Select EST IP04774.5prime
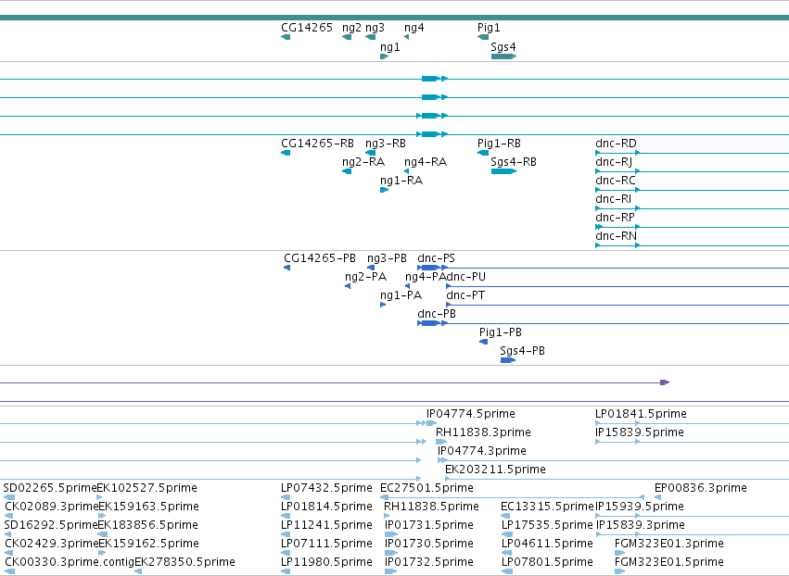 click(x=470, y=414)
